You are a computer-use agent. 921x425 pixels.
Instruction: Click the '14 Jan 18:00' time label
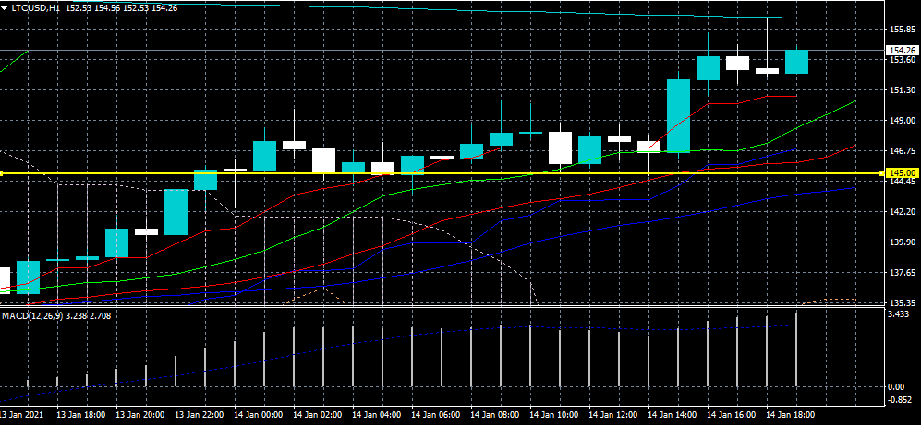[x=793, y=416]
